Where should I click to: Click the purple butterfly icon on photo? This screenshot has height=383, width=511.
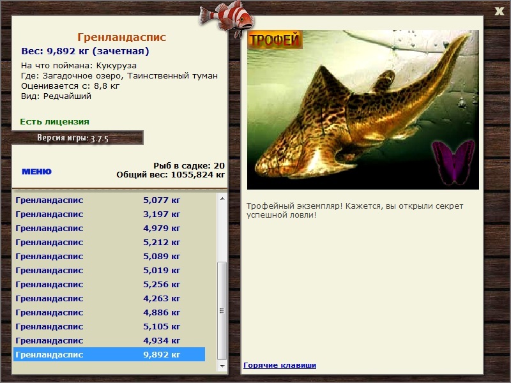[453, 162]
